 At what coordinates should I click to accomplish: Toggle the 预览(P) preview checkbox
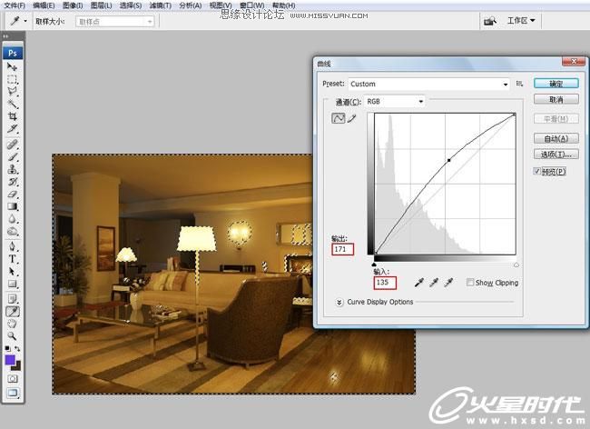click(x=536, y=171)
